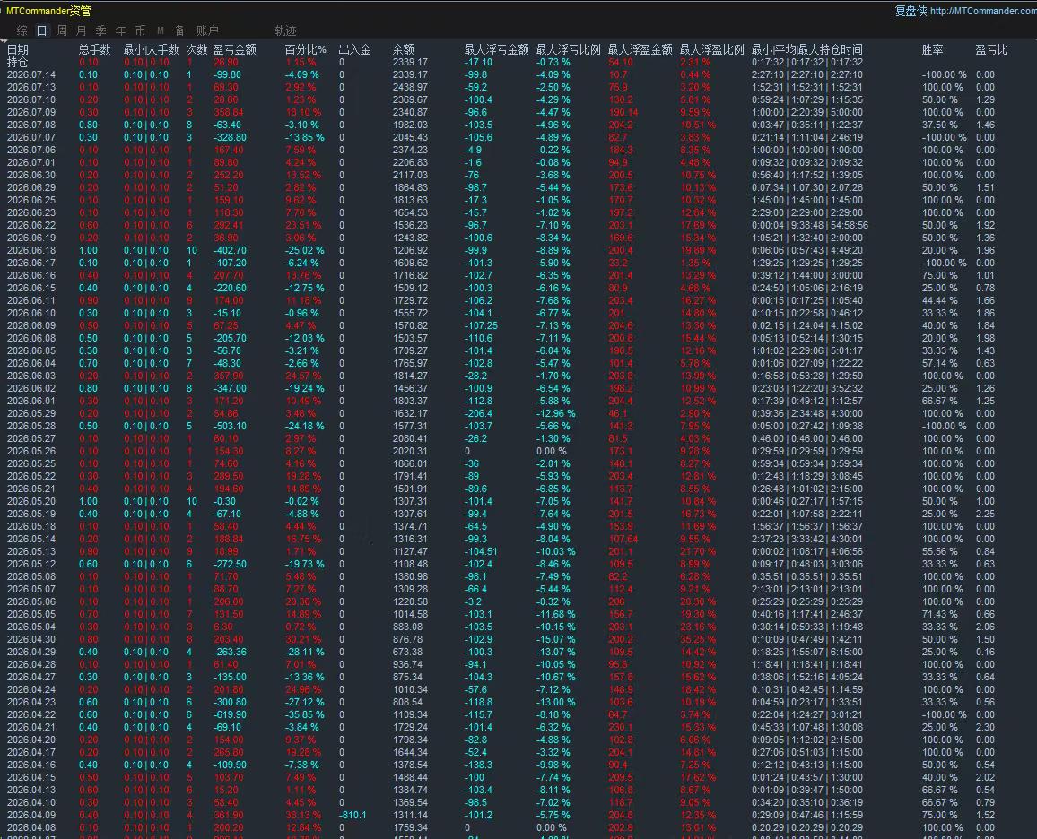This screenshot has height=839, width=1037.
Task: Click the -206.4 max floating loss cell
Action: point(476,413)
